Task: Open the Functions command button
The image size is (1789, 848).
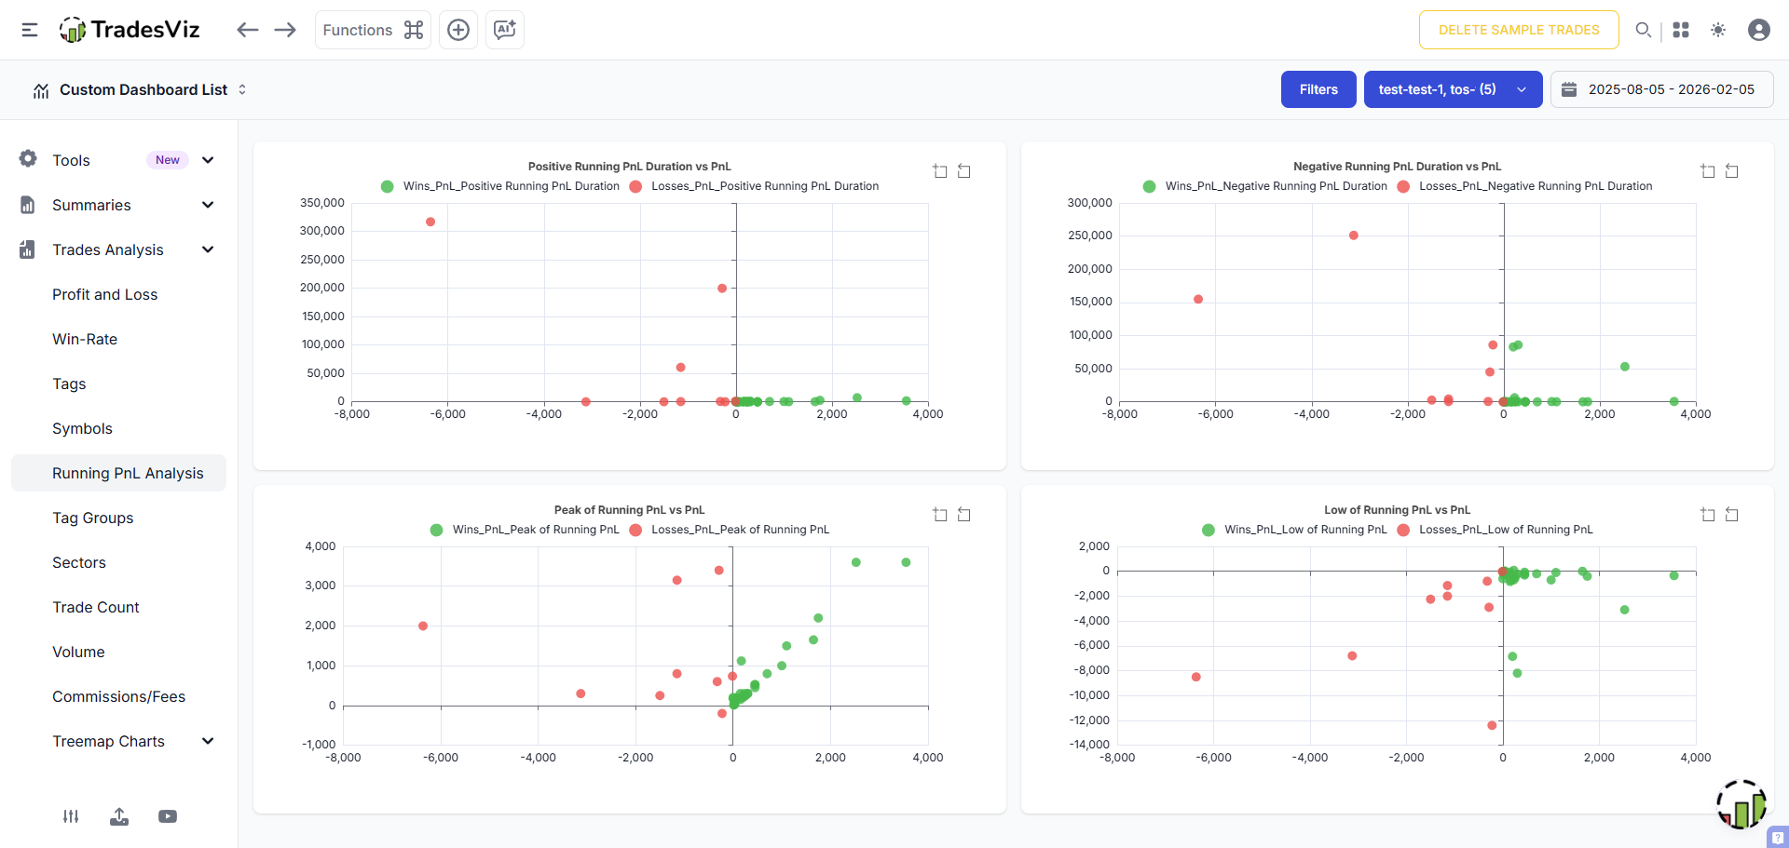Action: point(373,30)
